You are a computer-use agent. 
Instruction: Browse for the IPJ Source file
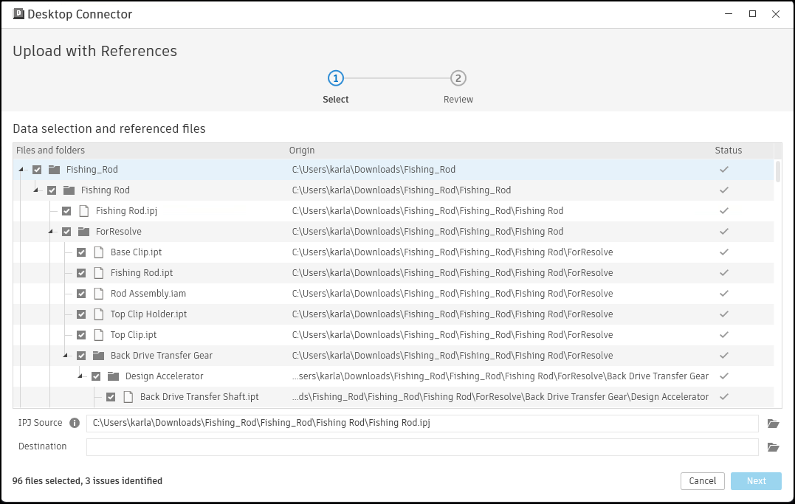773,424
